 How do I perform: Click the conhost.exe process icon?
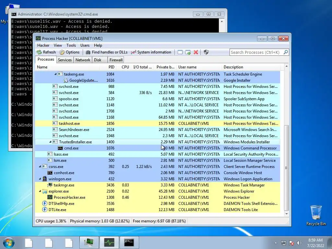(x=50, y=173)
